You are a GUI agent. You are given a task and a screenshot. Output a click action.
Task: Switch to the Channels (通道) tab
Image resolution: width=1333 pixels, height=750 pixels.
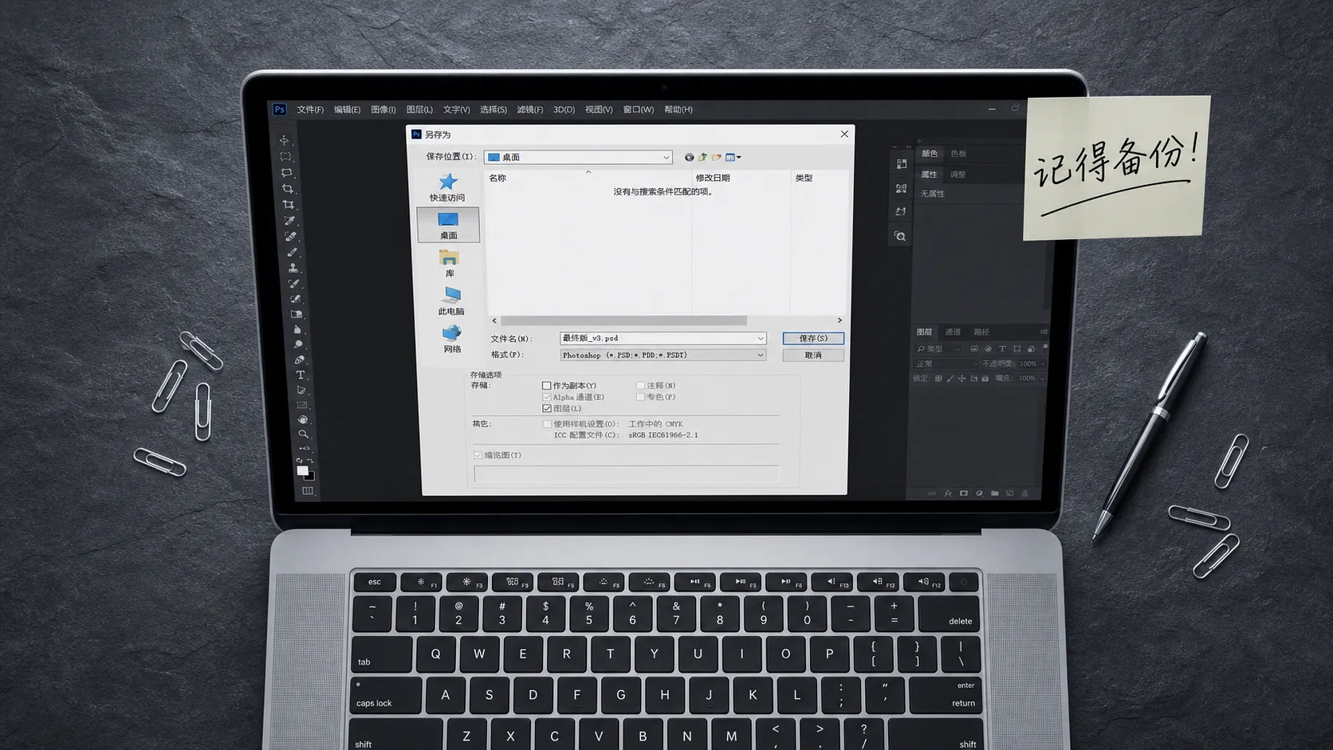[953, 332]
